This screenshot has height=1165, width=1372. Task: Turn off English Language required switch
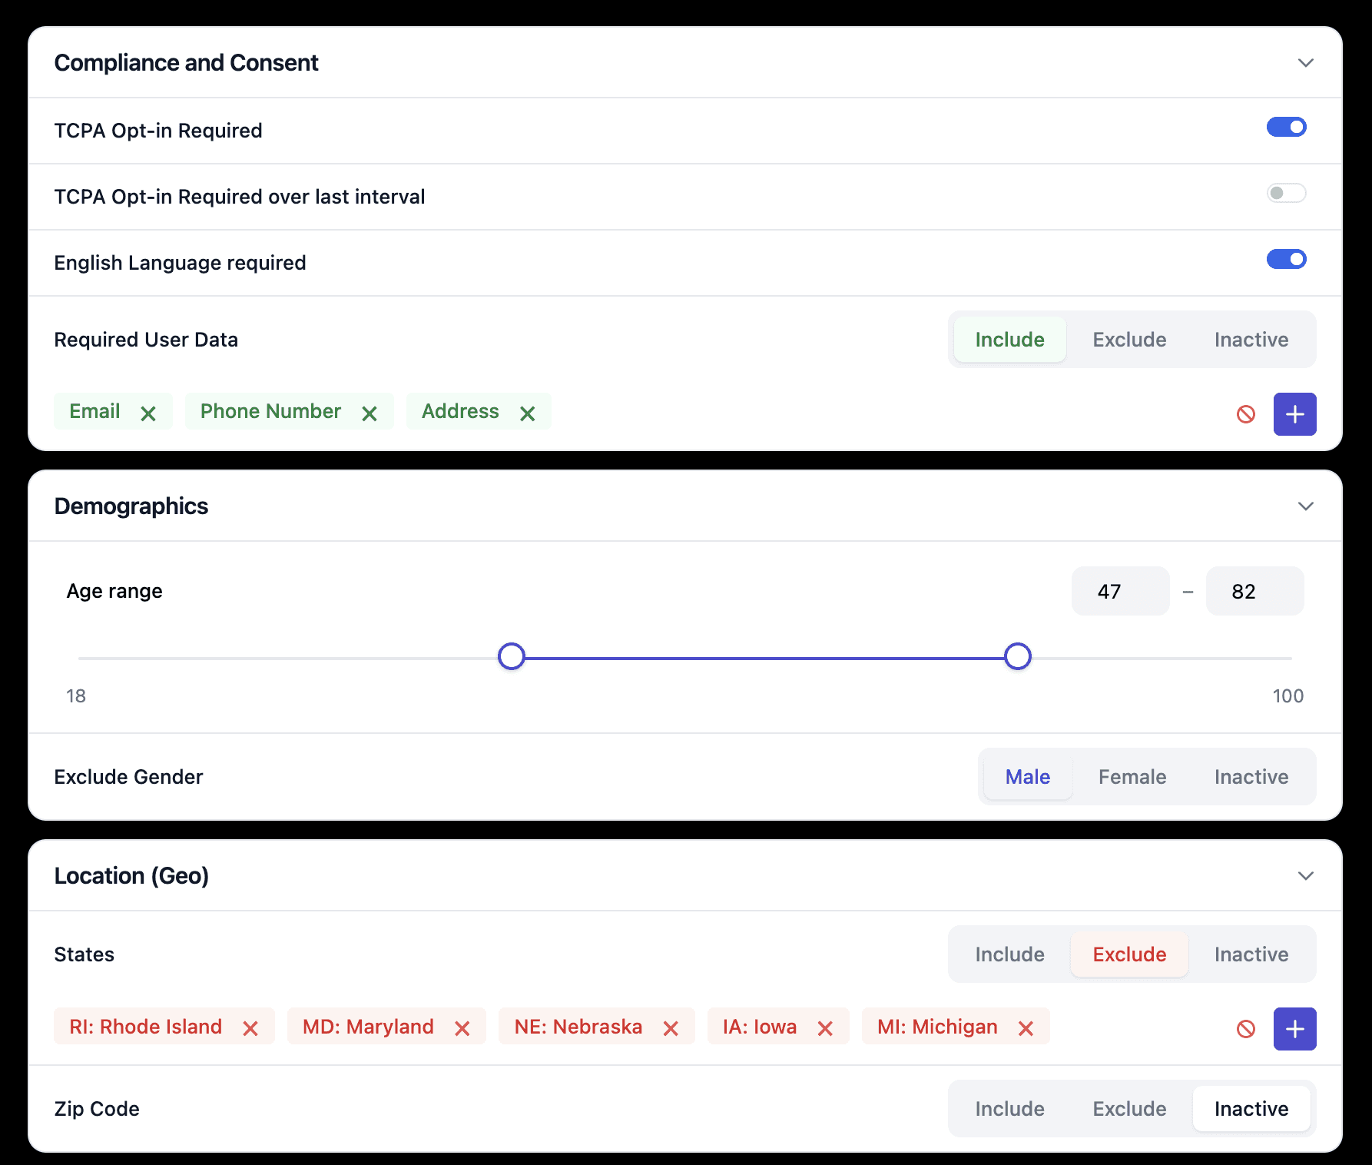pos(1287,259)
